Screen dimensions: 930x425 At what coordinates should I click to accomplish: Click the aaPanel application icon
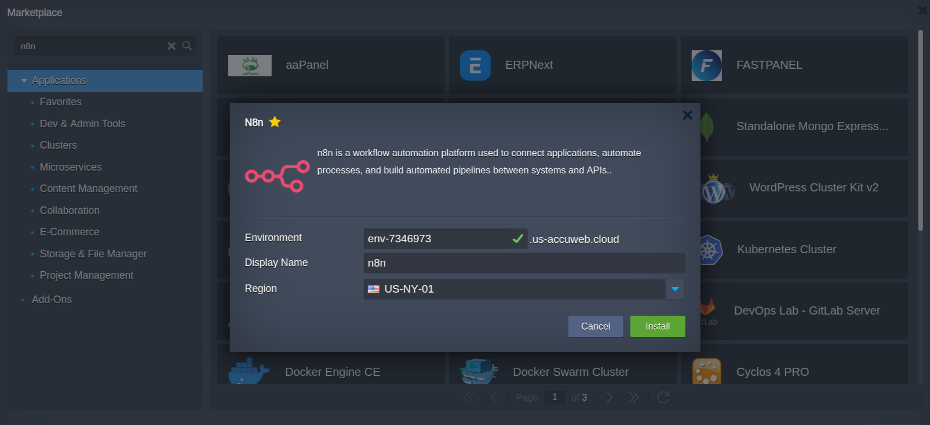coord(250,65)
